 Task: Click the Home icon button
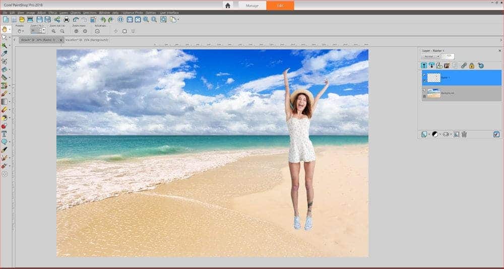[x=228, y=6]
